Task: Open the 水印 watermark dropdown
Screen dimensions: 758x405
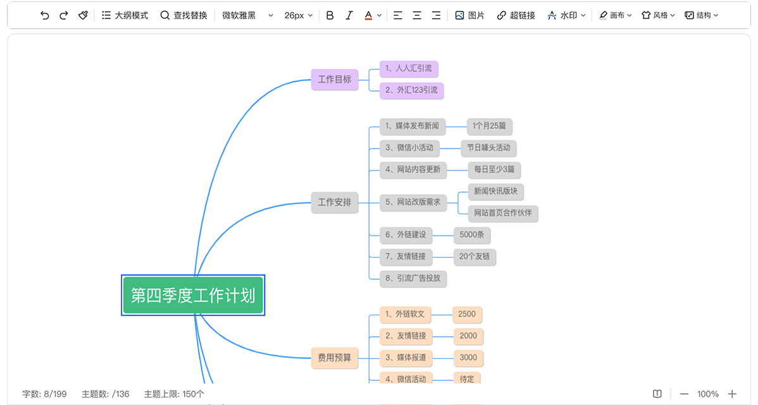Action: point(566,15)
